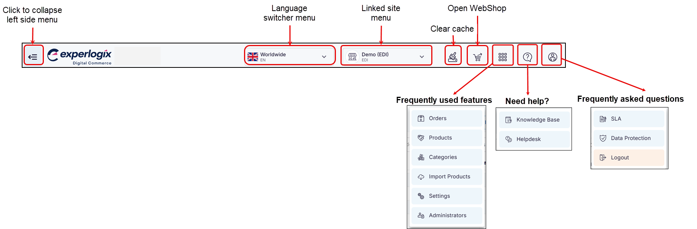The height and width of the screenshot is (229, 697).
Task: Open Categories from the features menu
Action: (x=446, y=157)
